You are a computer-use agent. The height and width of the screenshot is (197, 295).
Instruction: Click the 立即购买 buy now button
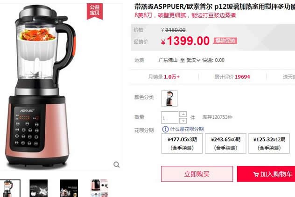coord(197,174)
